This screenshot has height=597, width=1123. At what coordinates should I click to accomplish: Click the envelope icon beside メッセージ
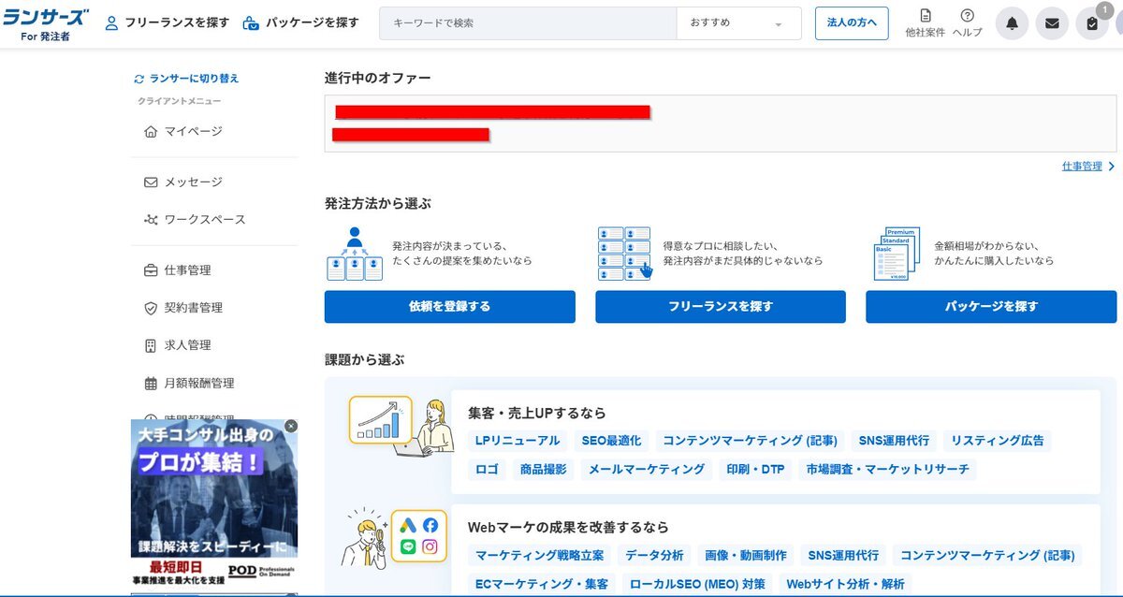point(151,182)
